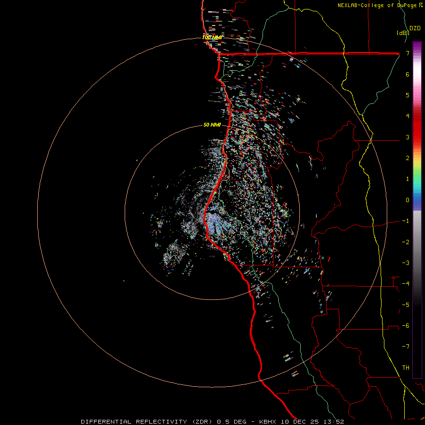
Task: Click the -1 value on the color scale
Action: click(x=406, y=221)
